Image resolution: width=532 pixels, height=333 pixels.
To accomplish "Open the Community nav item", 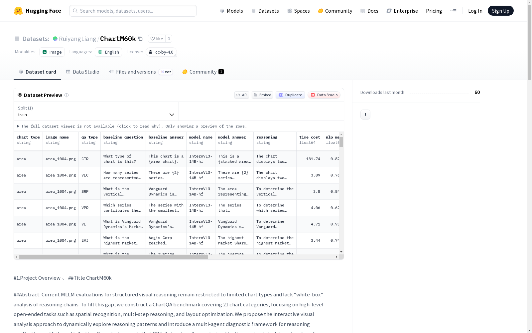I will tap(335, 11).
